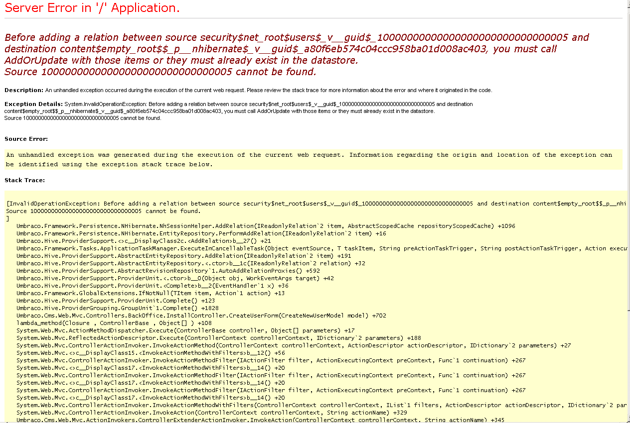The image size is (630, 423).
Task: Click the ActionMethodDispatcher.Execute +17 line
Action: (185, 330)
